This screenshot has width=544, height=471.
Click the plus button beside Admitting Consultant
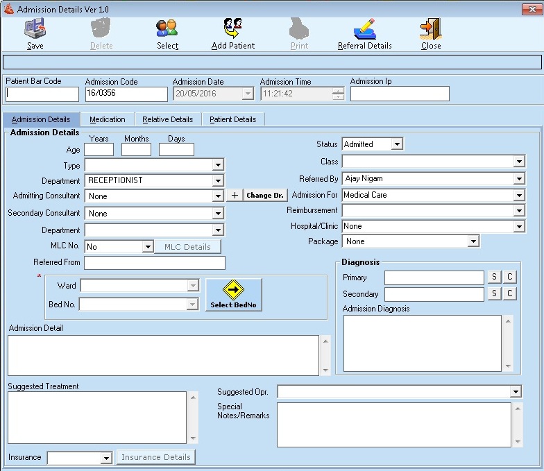(235, 196)
